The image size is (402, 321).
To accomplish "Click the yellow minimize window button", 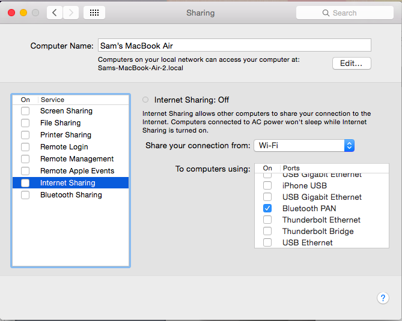I will 24,13.
